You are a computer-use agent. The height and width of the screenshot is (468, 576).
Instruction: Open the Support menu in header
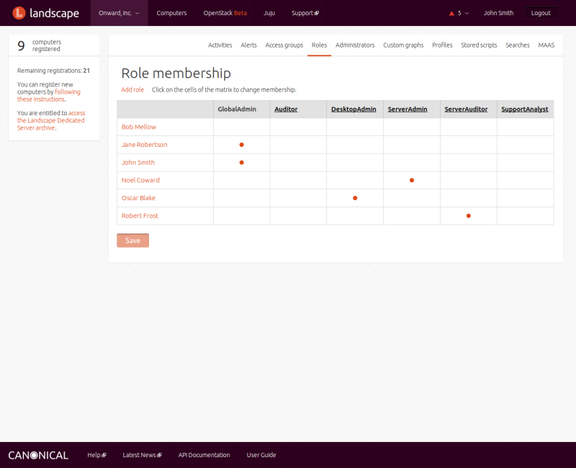305,13
